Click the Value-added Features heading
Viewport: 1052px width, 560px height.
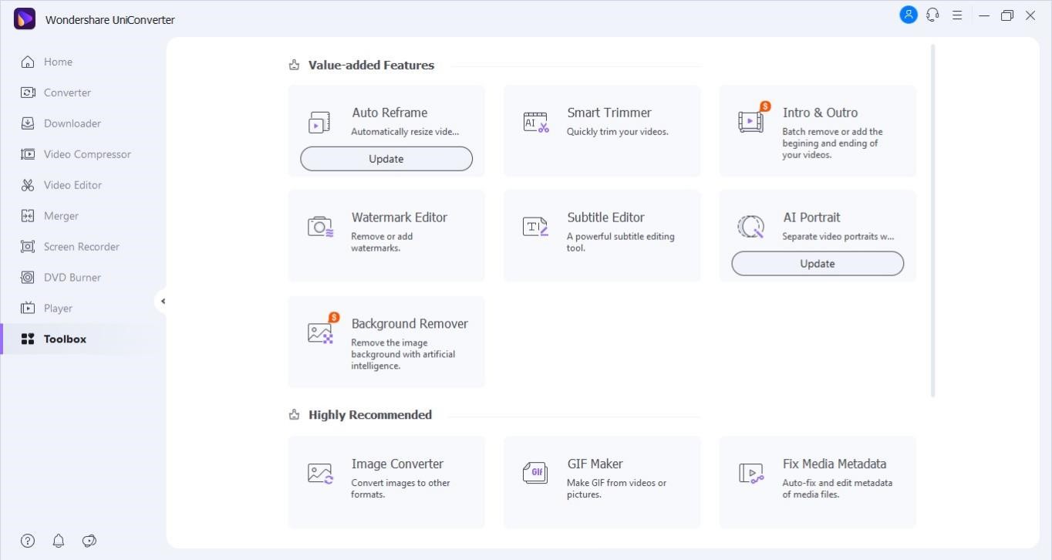371,66
